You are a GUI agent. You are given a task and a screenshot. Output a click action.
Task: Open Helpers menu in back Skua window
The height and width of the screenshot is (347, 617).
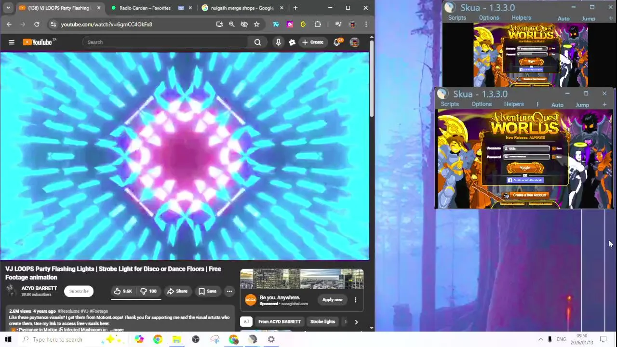(x=521, y=18)
